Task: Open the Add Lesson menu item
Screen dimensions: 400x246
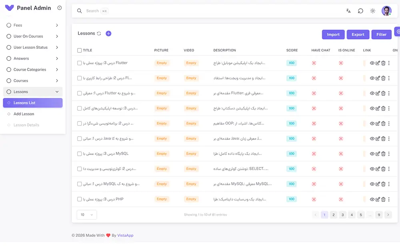Action: (33, 114)
